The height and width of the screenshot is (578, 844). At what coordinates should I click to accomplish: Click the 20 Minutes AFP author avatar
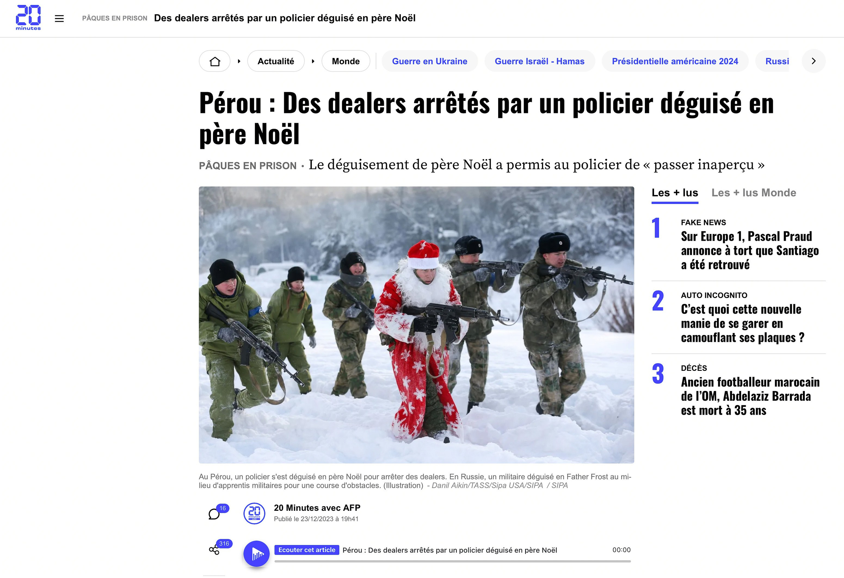pos(254,513)
